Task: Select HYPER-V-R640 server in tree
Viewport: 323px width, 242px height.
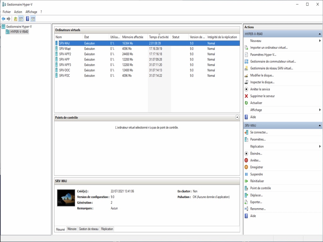Action: click(x=19, y=32)
